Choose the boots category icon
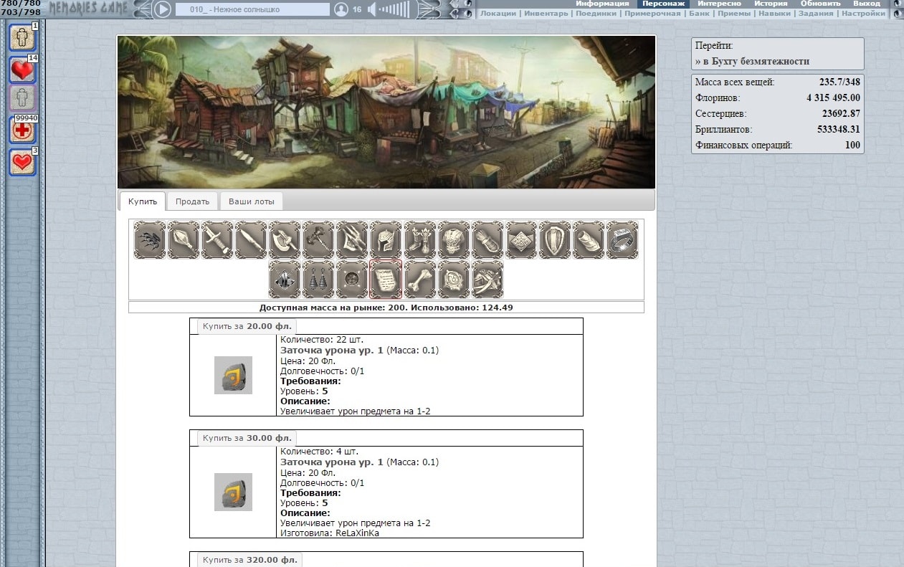The image size is (904, 567). [x=419, y=239]
